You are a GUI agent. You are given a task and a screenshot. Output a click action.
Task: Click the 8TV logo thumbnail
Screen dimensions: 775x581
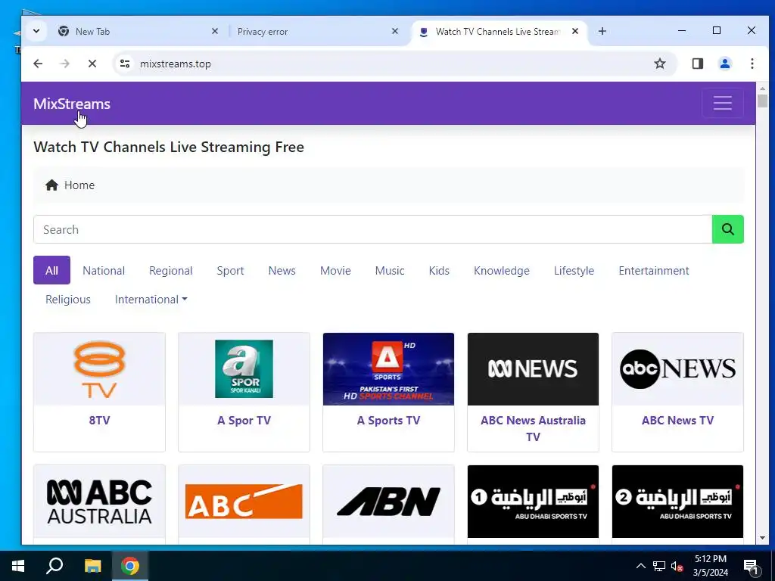(99, 369)
